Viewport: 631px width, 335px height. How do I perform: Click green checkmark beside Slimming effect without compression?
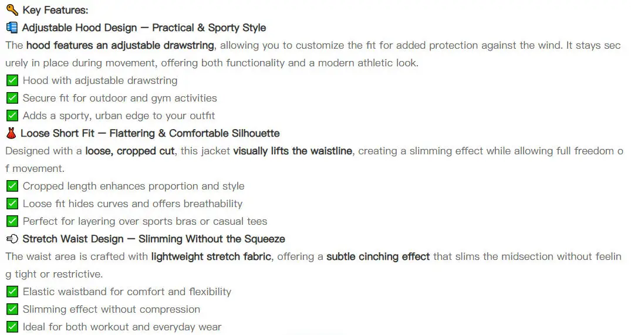pos(12,309)
